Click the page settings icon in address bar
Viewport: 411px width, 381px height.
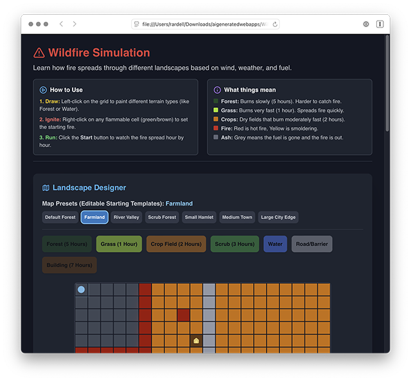(x=136, y=24)
